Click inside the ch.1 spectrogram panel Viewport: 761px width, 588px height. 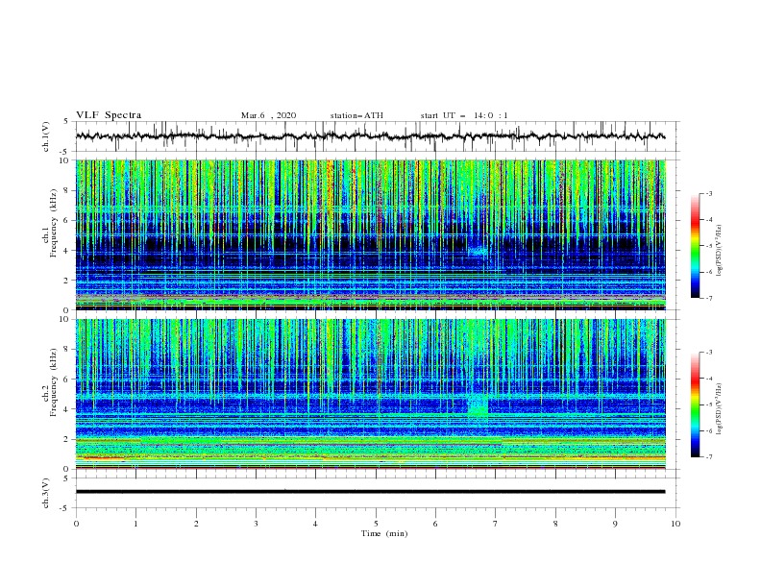pos(370,234)
